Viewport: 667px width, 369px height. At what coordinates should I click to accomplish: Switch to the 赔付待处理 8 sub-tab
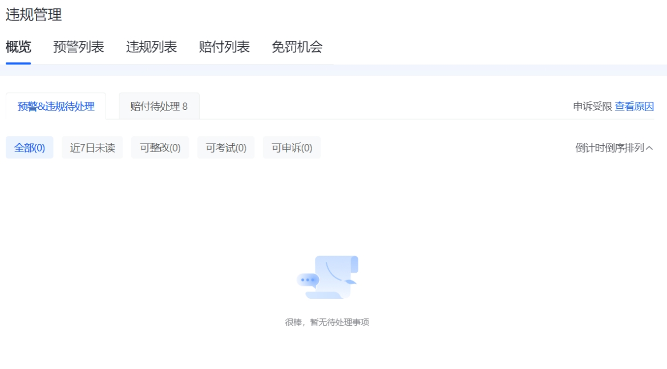point(159,106)
